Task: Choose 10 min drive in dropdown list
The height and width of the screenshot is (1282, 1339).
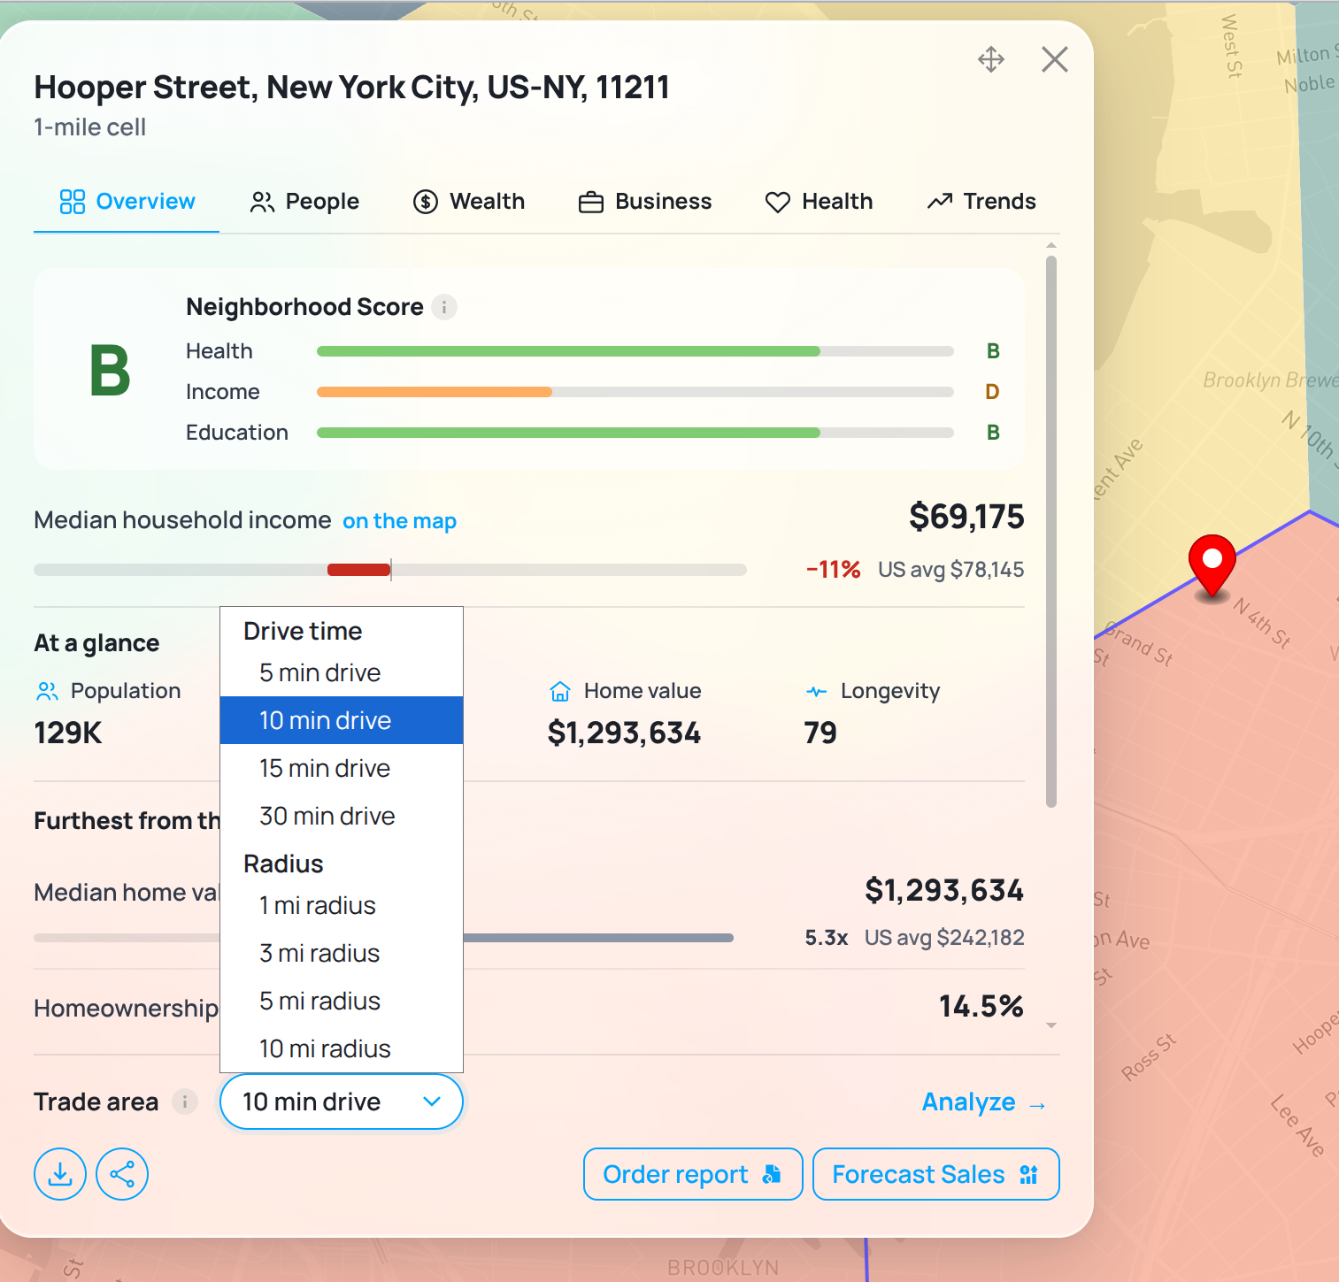Action: [x=342, y=720]
